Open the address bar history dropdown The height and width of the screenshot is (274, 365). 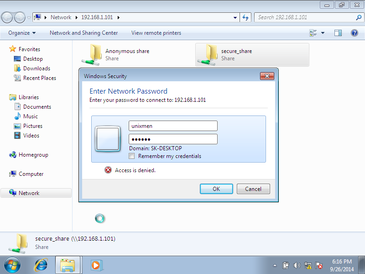click(x=235, y=17)
